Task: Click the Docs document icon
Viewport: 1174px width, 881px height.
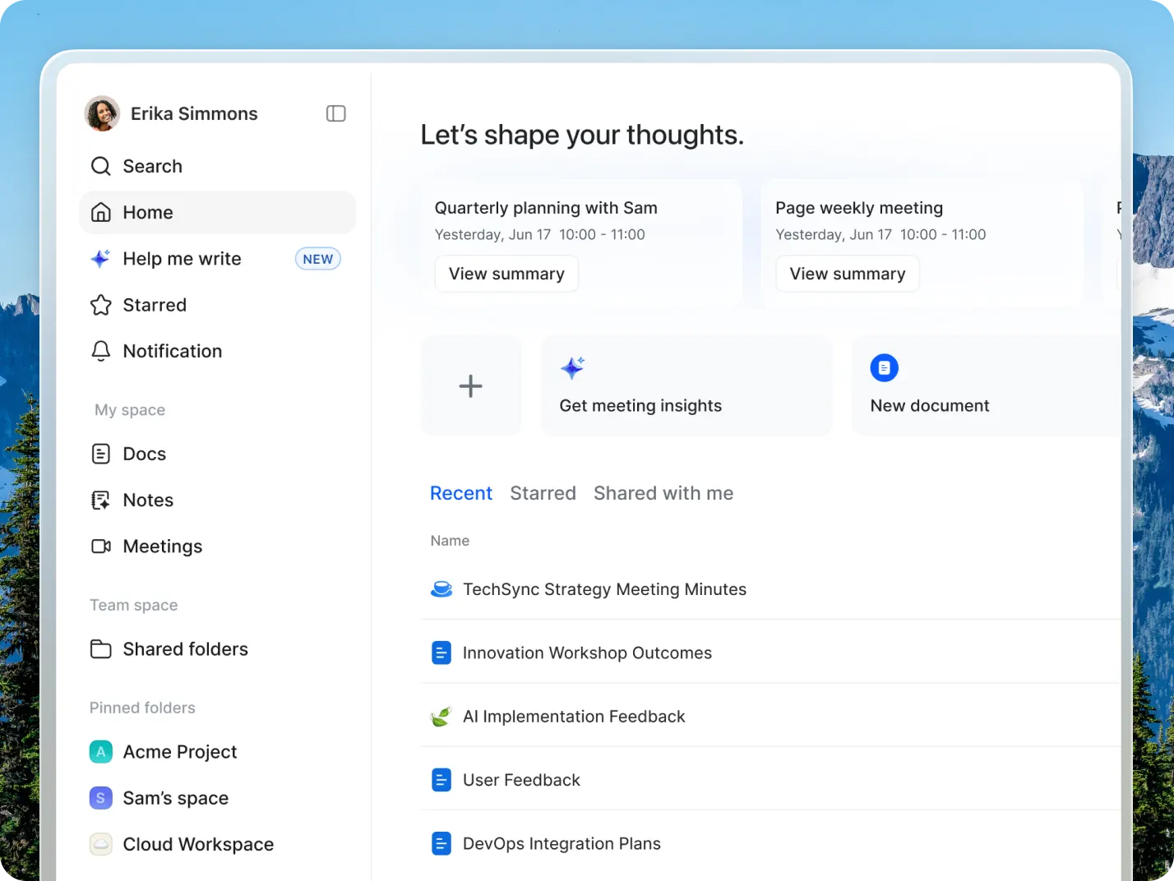Action: [100, 454]
